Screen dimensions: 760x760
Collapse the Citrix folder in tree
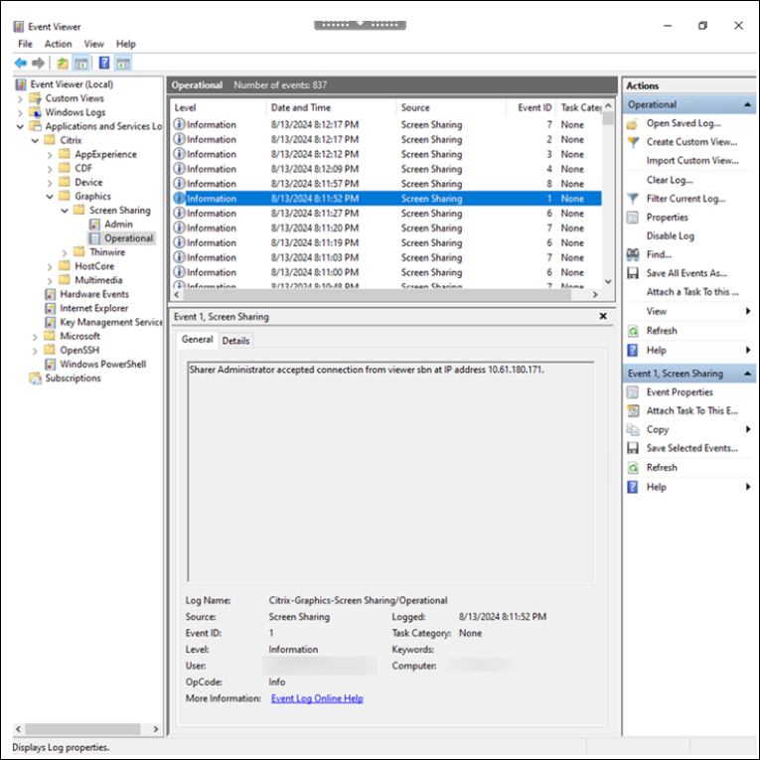coord(36,140)
